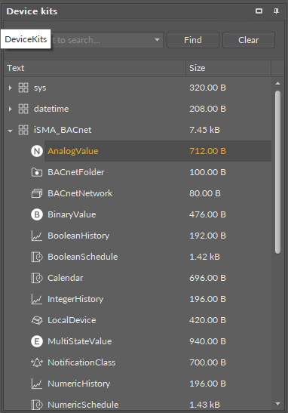Click the scrollbar down arrow
288x413 pixels.
coord(277,403)
